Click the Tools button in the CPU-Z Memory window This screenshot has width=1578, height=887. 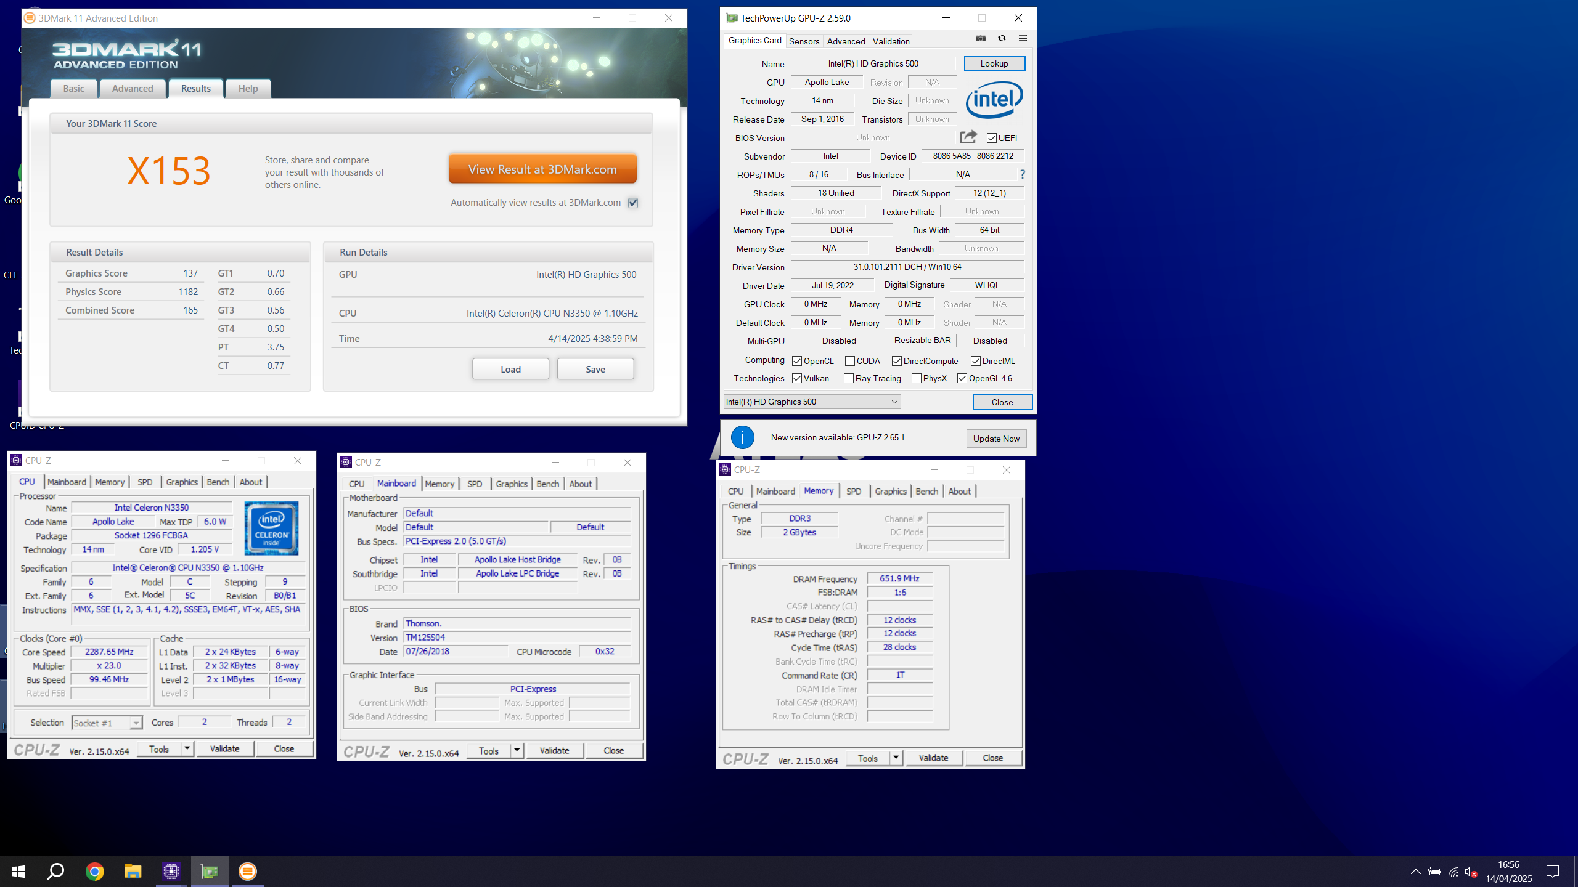867,758
